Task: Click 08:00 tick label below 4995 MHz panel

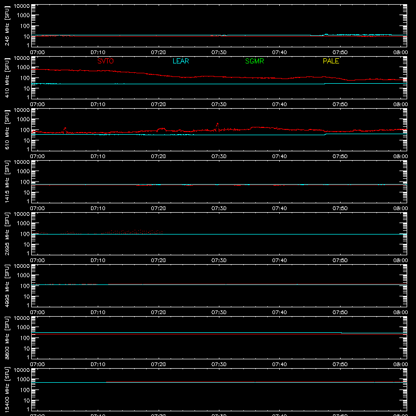Action: pos(400,313)
